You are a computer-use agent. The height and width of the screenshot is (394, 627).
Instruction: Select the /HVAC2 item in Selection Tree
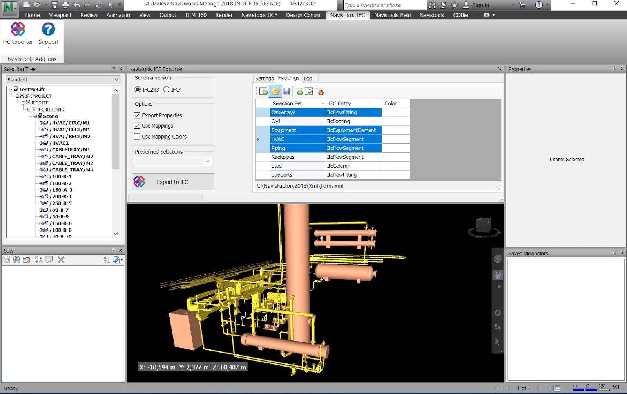pyautogui.click(x=59, y=143)
